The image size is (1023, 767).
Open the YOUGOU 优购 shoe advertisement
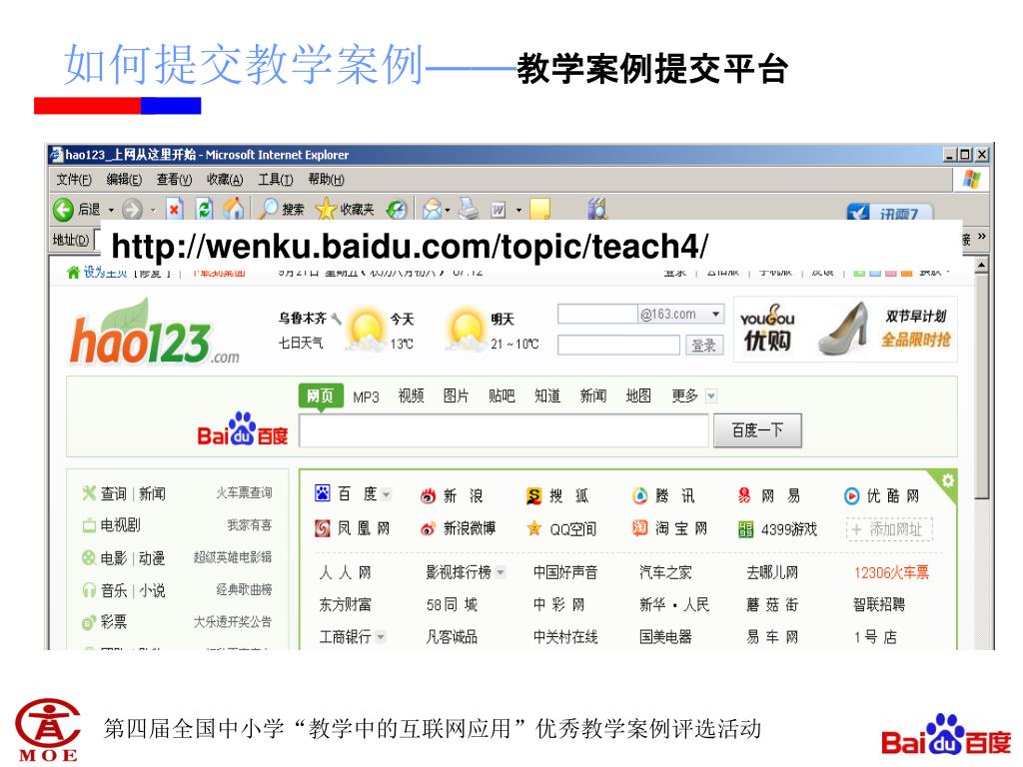(x=845, y=329)
